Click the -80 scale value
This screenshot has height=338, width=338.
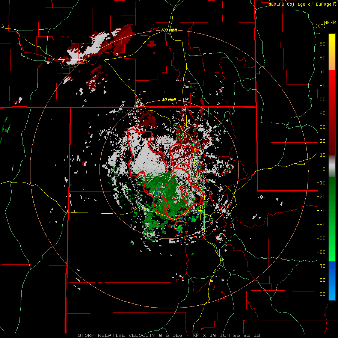[321, 280]
